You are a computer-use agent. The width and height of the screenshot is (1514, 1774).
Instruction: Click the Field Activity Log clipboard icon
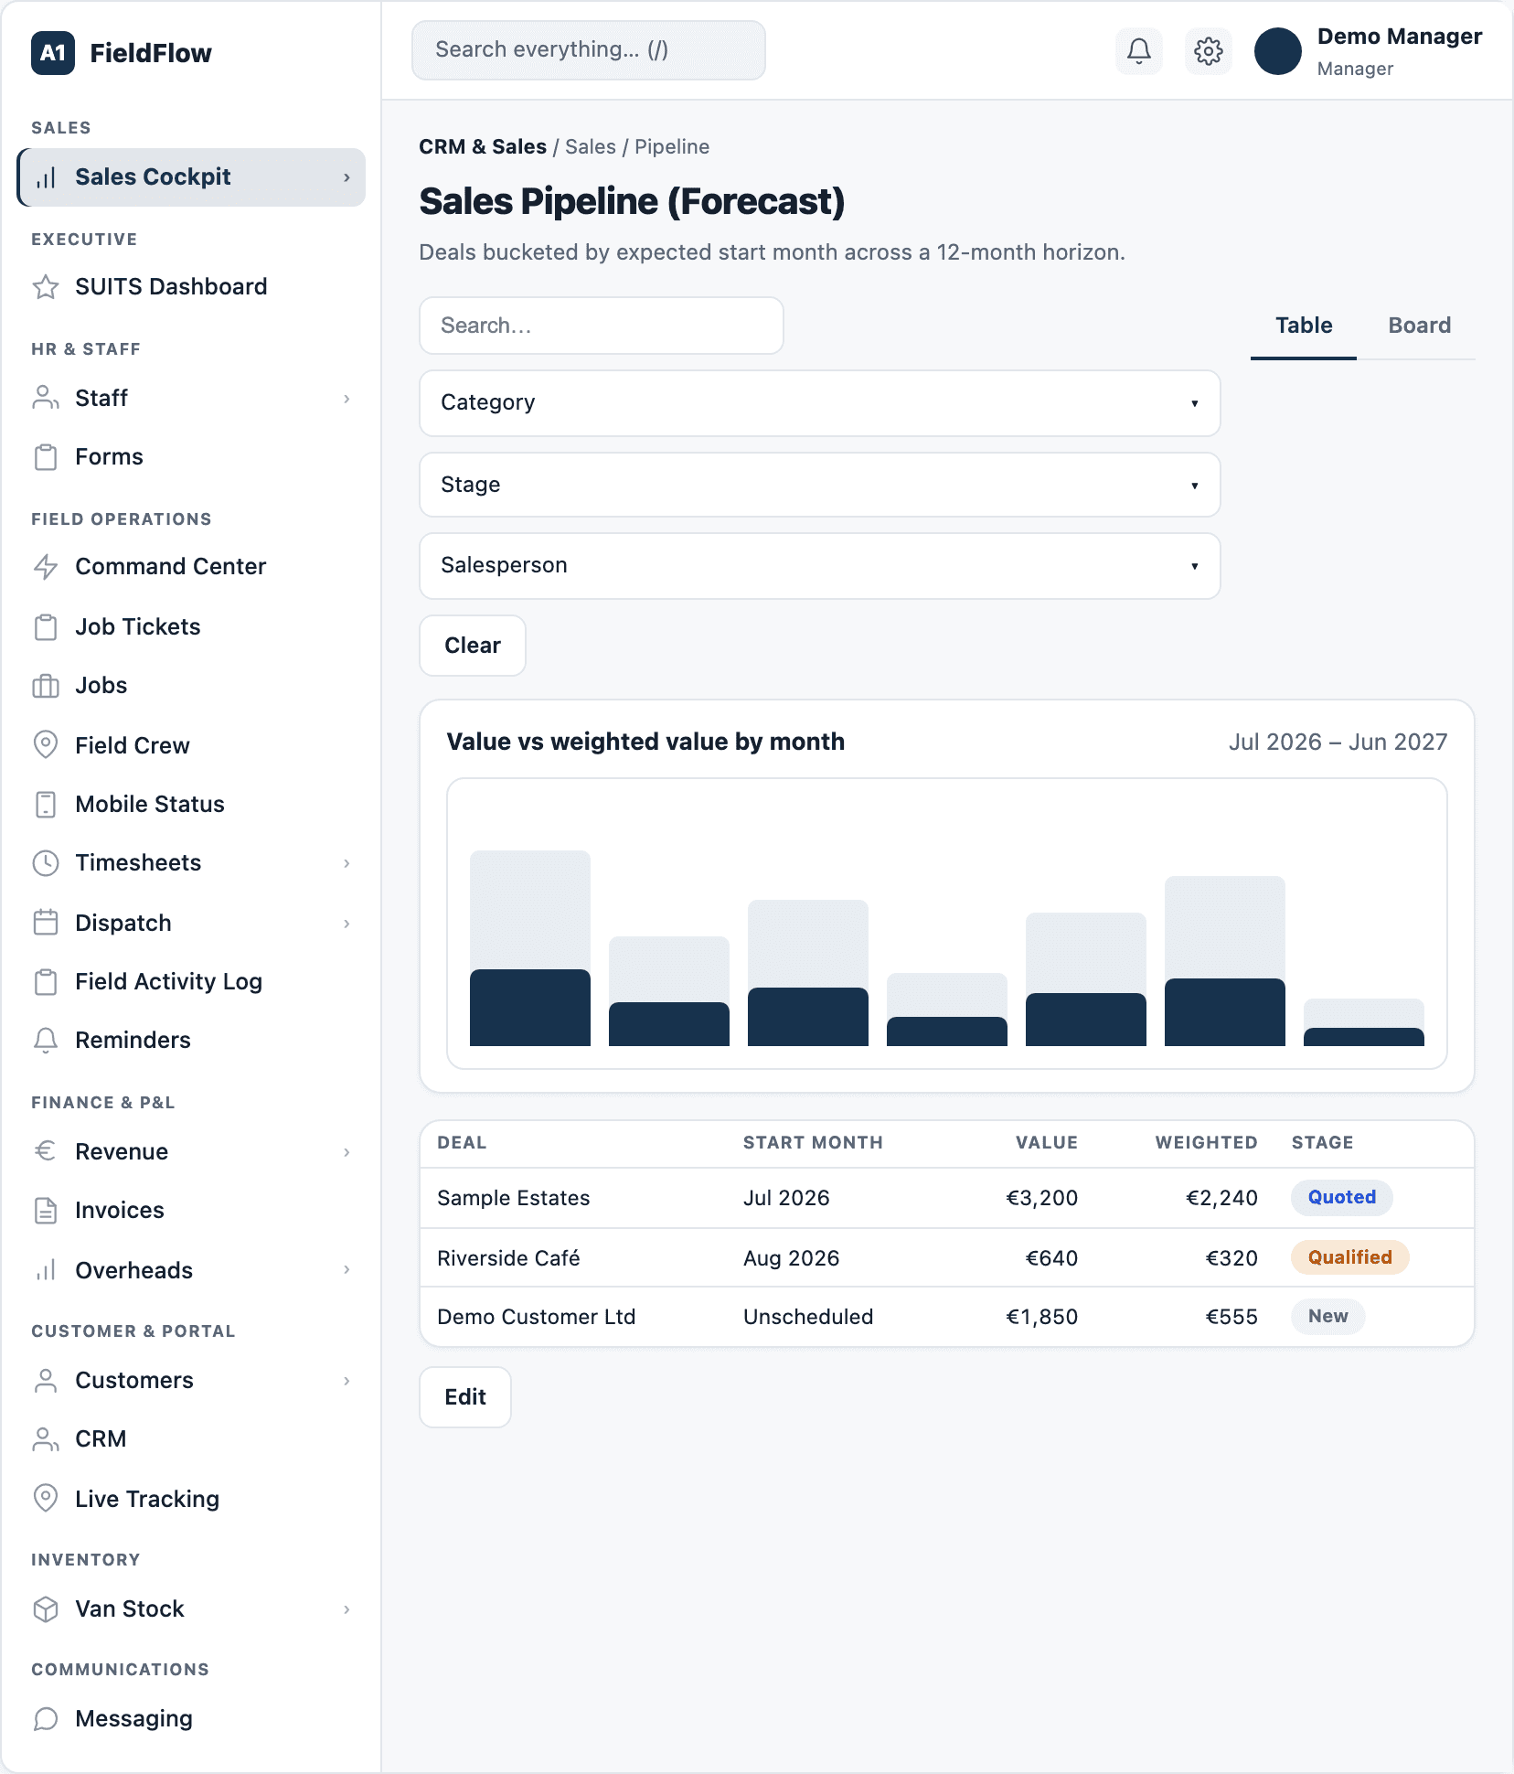46,982
